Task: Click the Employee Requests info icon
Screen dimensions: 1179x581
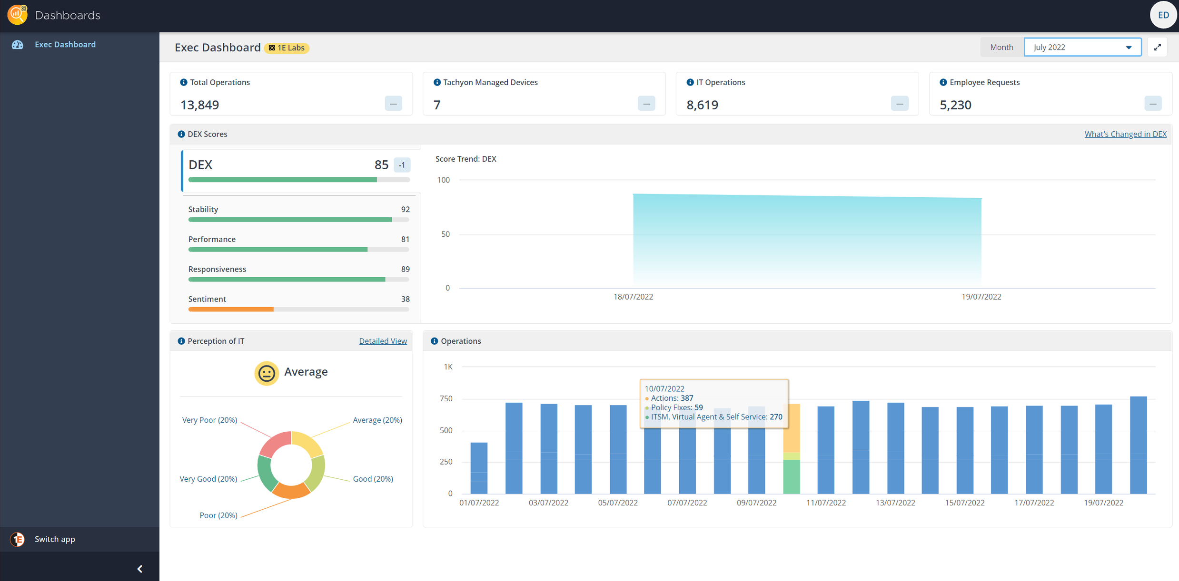Action: 943,82
